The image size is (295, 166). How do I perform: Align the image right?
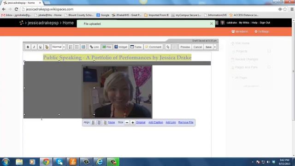105,123
